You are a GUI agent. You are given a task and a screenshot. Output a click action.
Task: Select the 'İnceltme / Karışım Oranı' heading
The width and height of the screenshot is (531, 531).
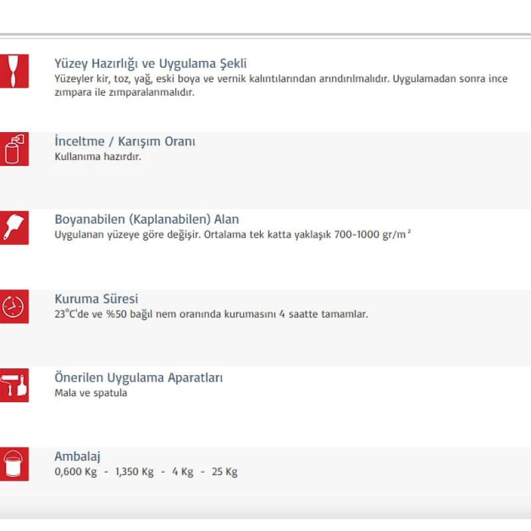pos(125,141)
